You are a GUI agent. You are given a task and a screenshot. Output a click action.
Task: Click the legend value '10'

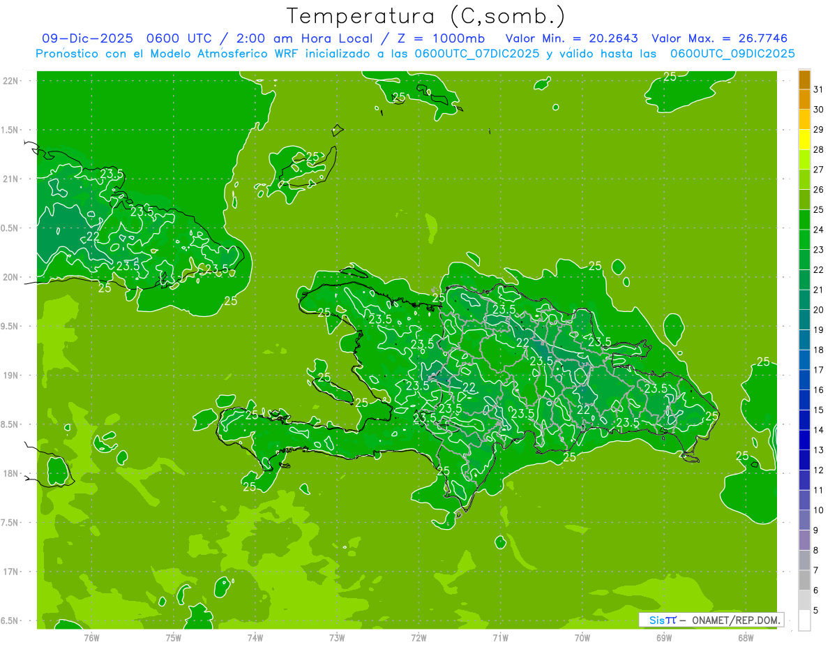coord(818,511)
